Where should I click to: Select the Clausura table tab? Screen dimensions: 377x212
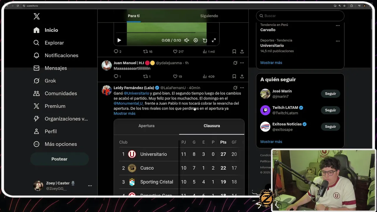tap(212, 126)
